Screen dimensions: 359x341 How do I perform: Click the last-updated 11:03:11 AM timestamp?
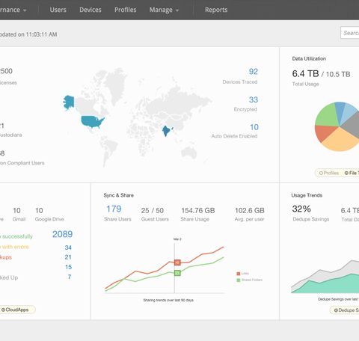coord(41,34)
